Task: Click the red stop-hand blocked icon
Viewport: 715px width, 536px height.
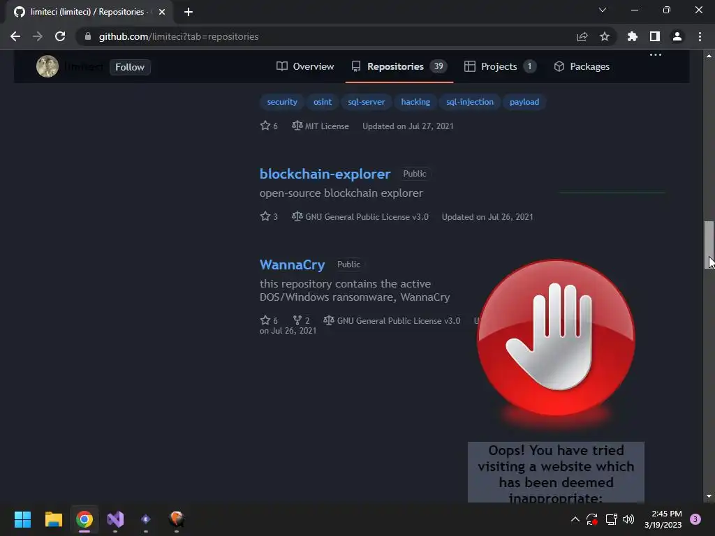Action: pos(556,338)
